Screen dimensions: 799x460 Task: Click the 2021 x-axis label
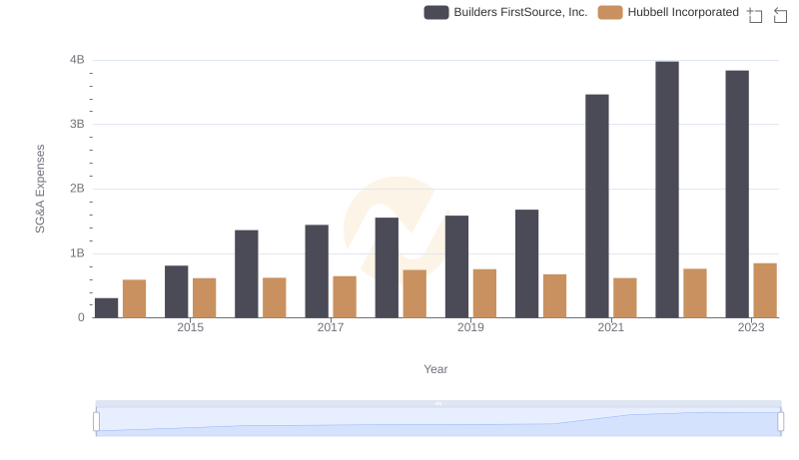click(x=610, y=327)
